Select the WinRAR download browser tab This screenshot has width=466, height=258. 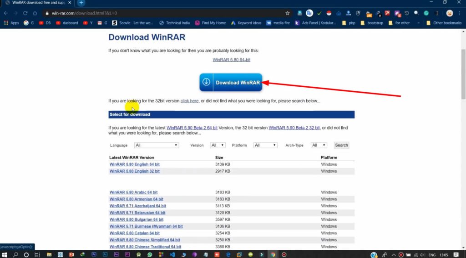37,3
